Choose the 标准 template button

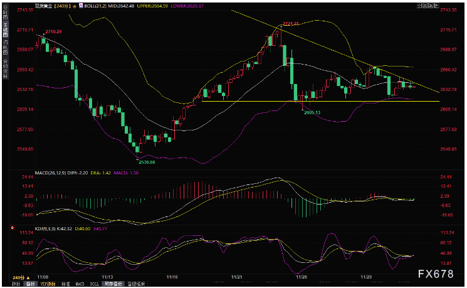(66, 284)
